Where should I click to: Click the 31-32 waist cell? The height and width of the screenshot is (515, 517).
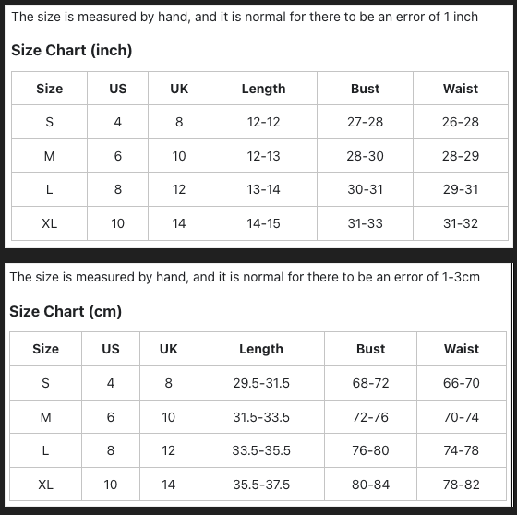tap(461, 223)
